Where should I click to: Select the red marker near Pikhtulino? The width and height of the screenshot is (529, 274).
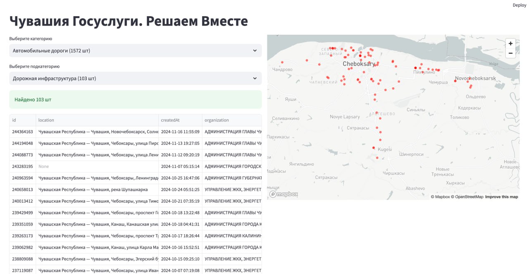click(x=415, y=67)
